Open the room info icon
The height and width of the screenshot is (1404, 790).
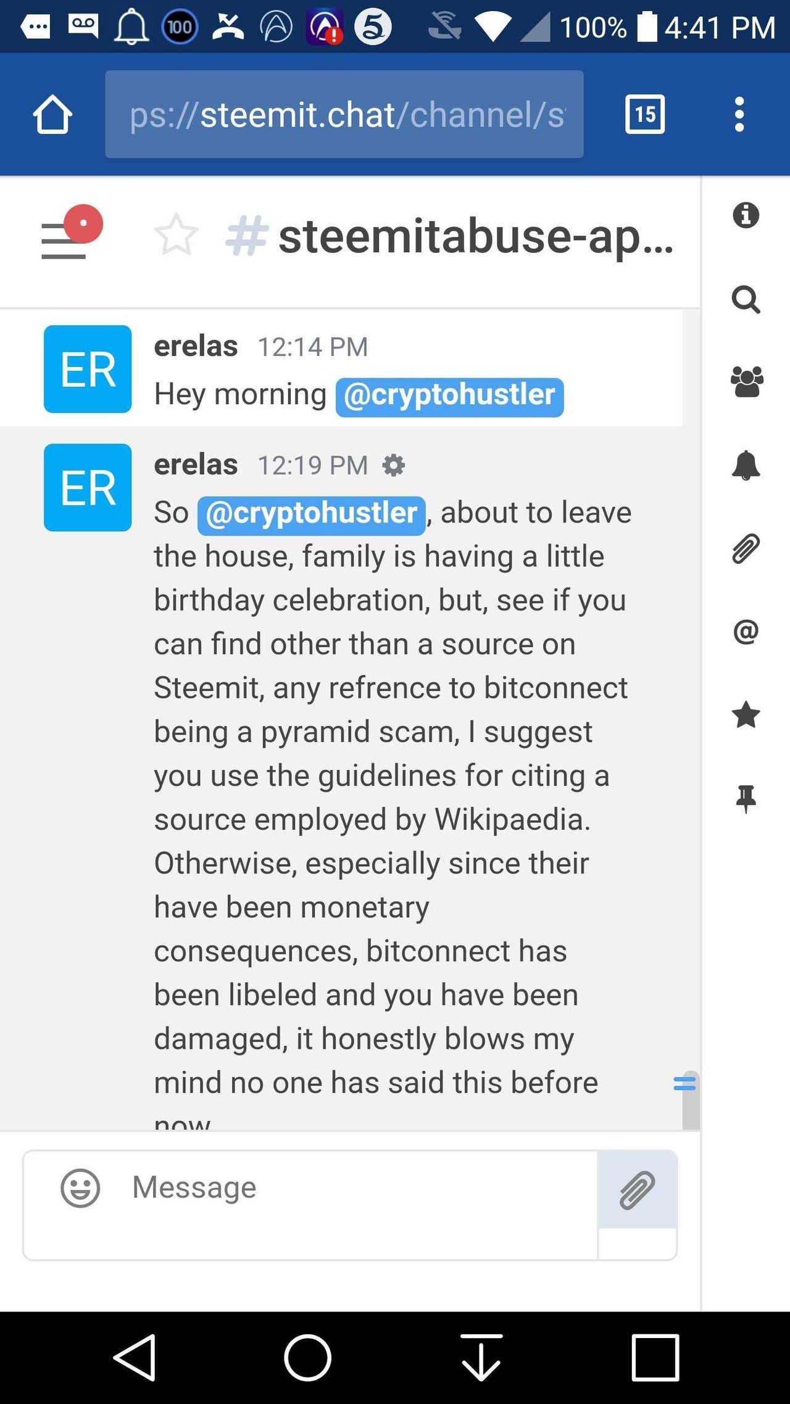pyautogui.click(x=746, y=215)
